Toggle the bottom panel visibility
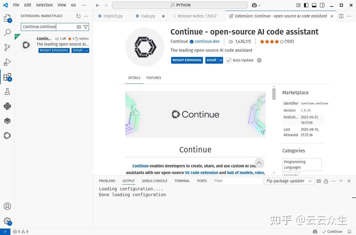 click(314, 5)
